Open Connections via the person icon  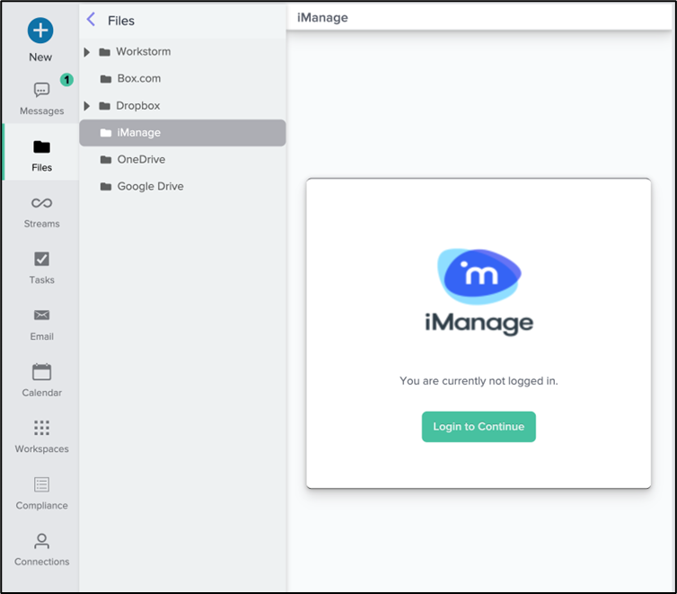(41, 541)
